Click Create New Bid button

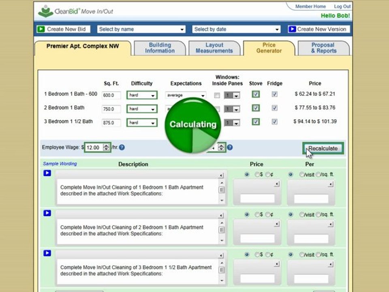[x=64, y=29]
